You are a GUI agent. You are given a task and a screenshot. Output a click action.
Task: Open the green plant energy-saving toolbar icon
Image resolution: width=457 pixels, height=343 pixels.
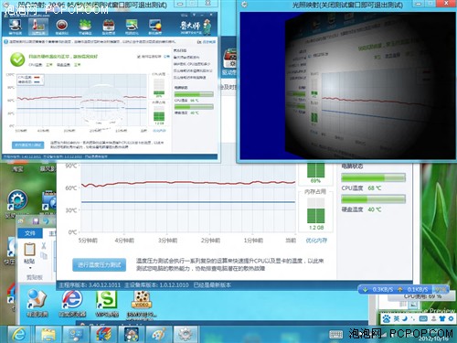coord(85,27)
